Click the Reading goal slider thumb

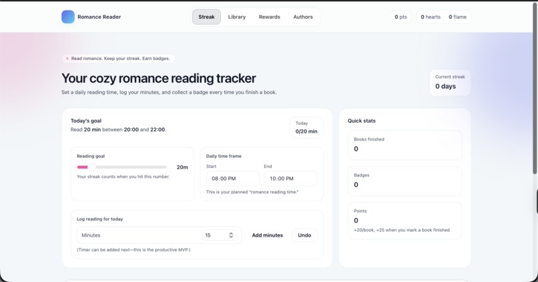pyautogui.click(x=92, y=167)
